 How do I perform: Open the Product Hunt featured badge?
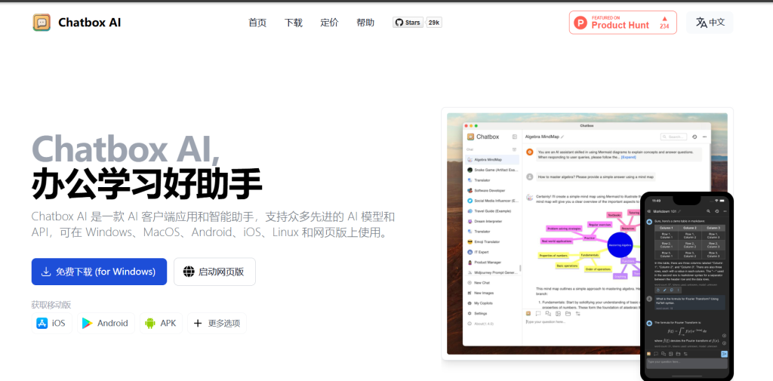point(623,23)
